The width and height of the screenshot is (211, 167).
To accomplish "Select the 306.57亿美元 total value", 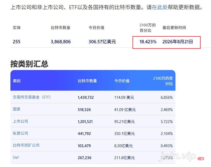I will (102, 42).
